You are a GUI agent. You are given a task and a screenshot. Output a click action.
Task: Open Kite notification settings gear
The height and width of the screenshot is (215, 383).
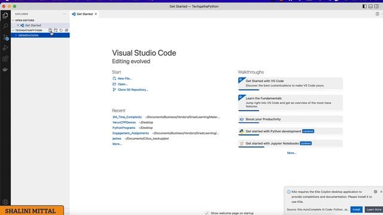pos(375,192)
